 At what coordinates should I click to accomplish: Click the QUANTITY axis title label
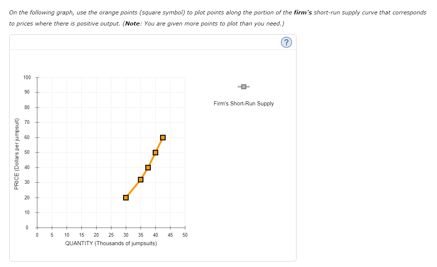coord(111,243)
